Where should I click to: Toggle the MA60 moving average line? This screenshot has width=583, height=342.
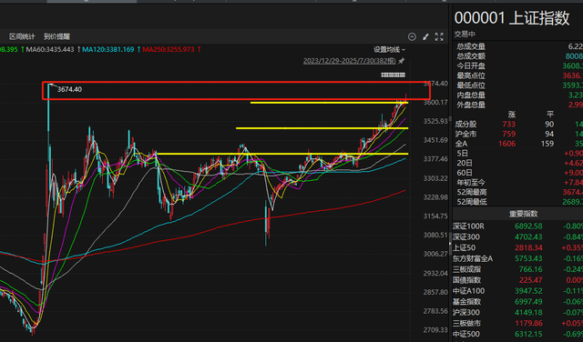pyautogui.click(x=50, y=49)
